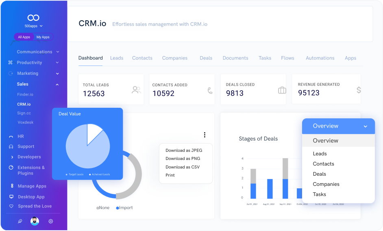Viewport: 383px width, 231px height.
Task: Expand the Marketing section chevron
Action: pyautogui.click(x=57, y=74)
